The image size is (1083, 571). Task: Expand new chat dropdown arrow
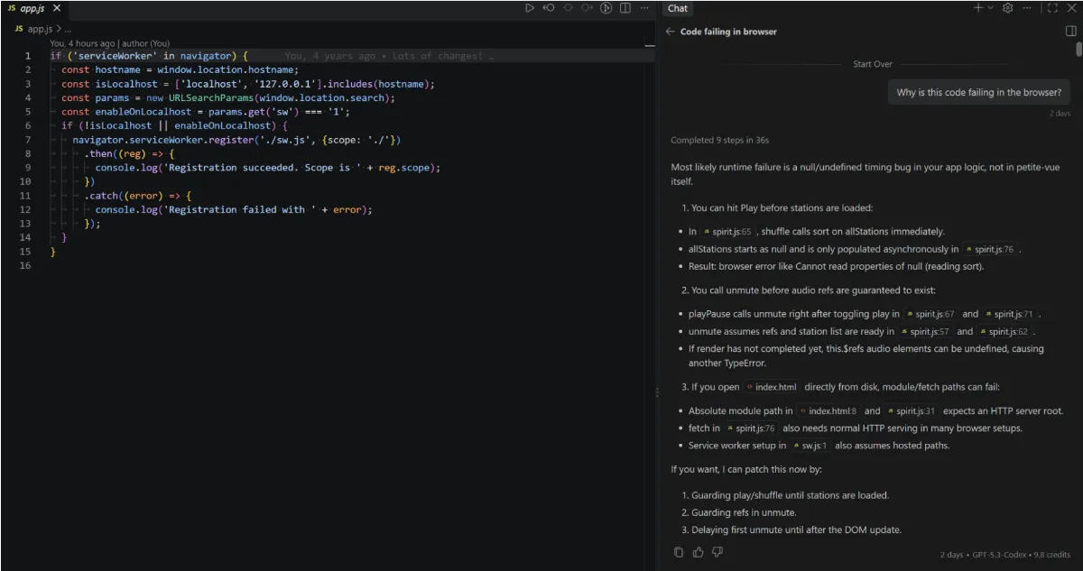tap(990, 8)
